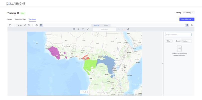The width and height of the screenshot is (202, 100).
Task: Click the No Presets field
Action: (x=104, y=29)
